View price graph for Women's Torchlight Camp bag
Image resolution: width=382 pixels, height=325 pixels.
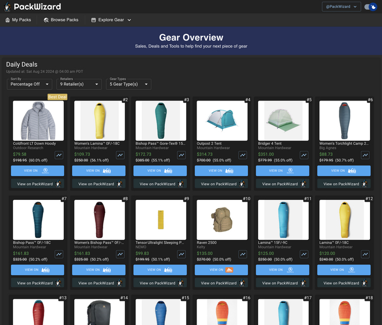pyautogui.click(x=366, y=155)
